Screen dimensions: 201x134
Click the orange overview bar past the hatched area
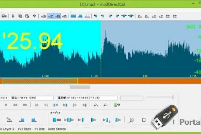click(139, 81)
